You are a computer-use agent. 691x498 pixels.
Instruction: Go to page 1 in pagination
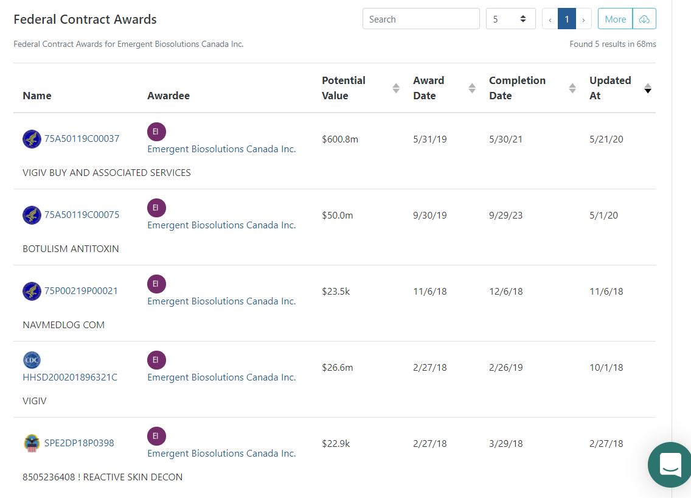566,19
